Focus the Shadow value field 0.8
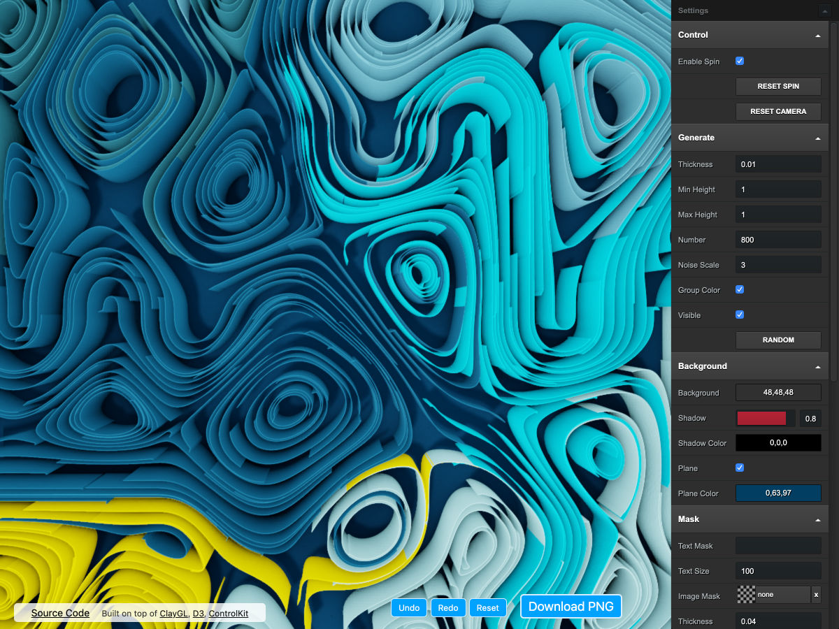 pyautogui.click(x=810, y=418)
